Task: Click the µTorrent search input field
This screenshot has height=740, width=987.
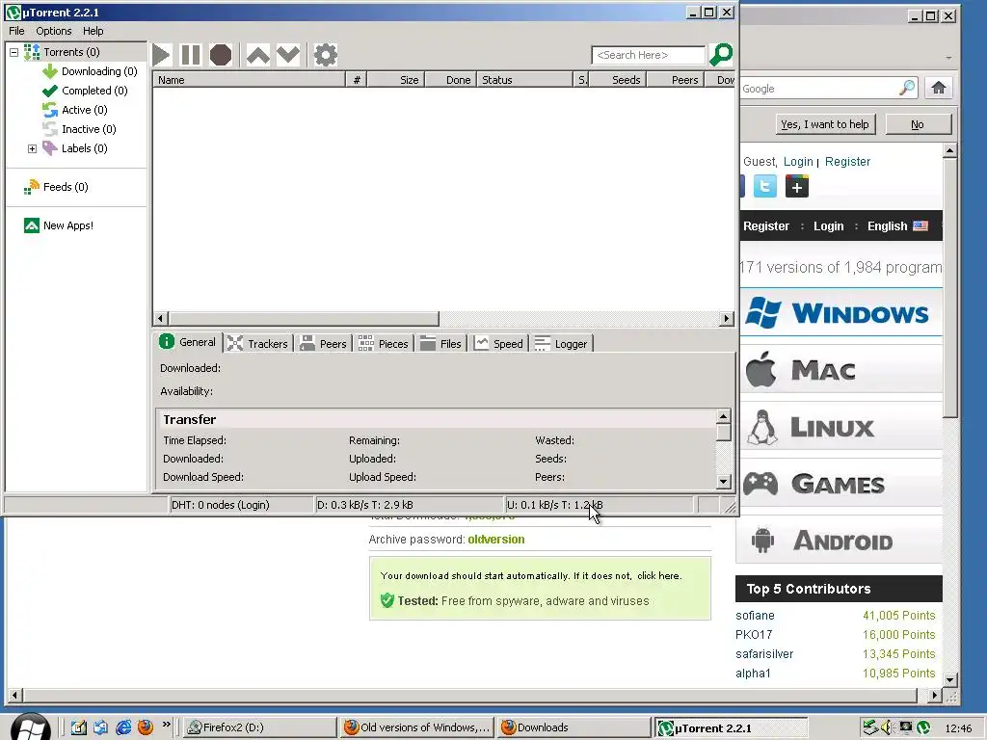Action: coord(649,55)
